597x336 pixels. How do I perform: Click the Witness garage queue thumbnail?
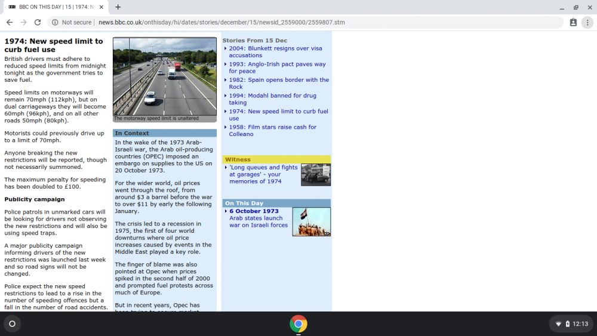316,175
